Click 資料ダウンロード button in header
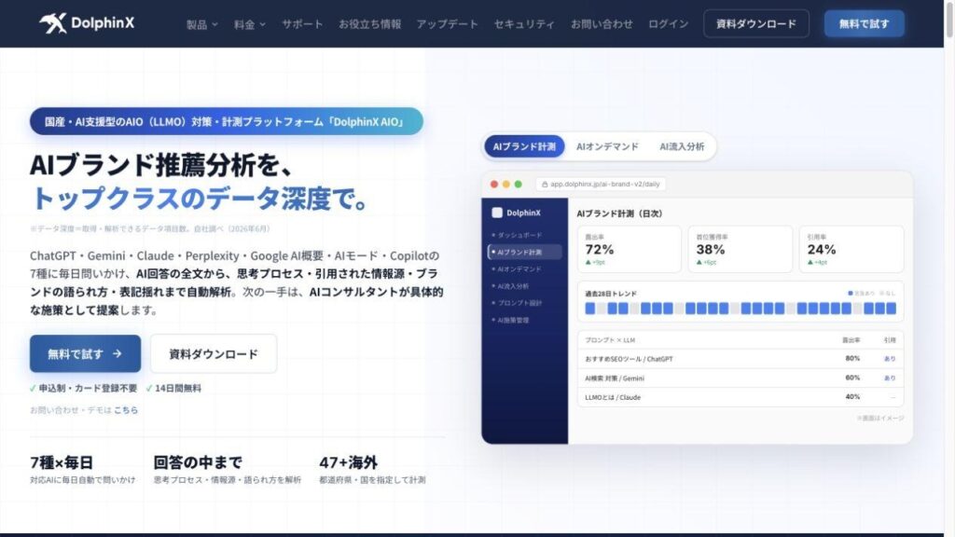The width and height of the screenshot is (955, 537). click(x=755, y=23)
